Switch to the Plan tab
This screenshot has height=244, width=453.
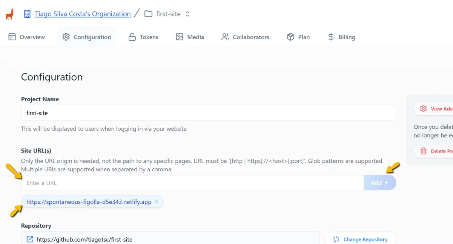(x=298, y=37)
